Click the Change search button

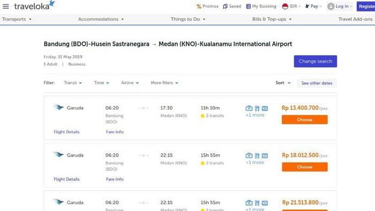pos(315,61)
